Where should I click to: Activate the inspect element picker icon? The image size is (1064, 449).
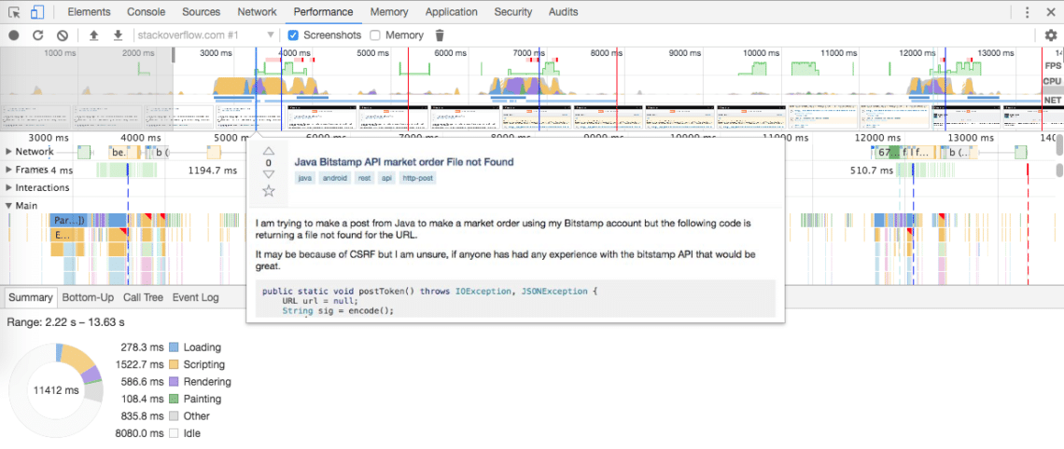point(14,12)
